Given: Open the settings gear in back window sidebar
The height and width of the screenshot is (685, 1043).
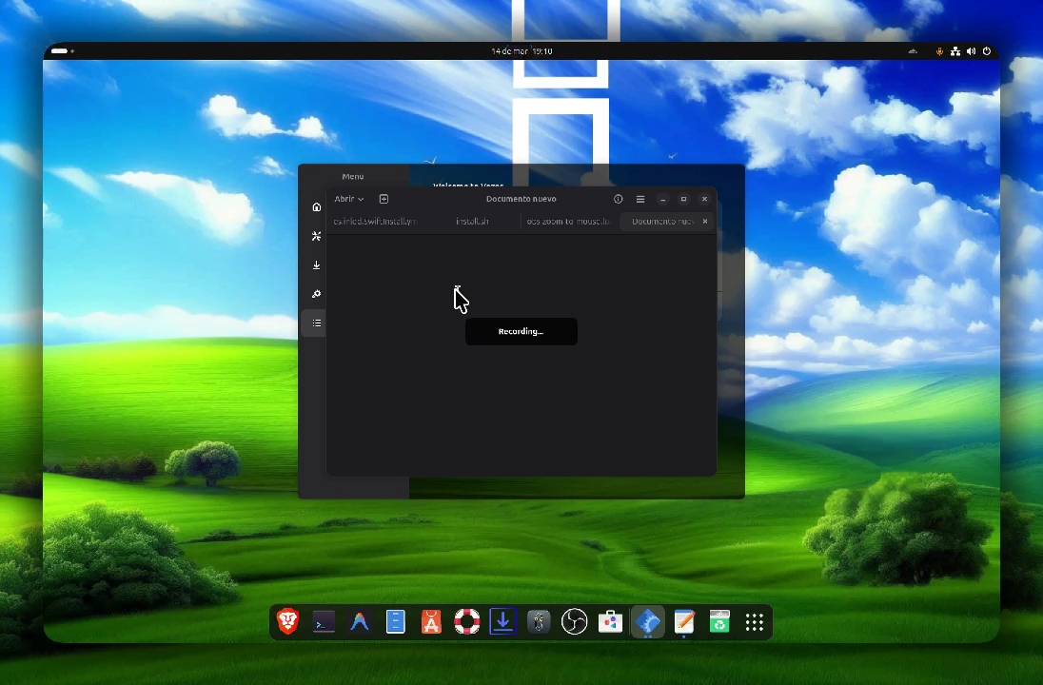Looking at the screenshot, I should (317, 294).
